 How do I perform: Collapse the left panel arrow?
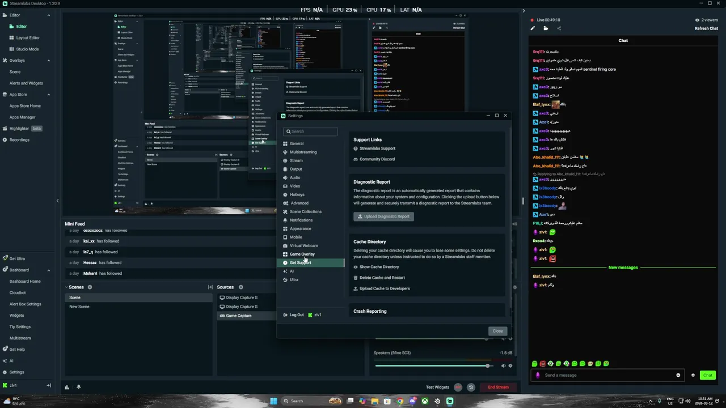[57, 201]
